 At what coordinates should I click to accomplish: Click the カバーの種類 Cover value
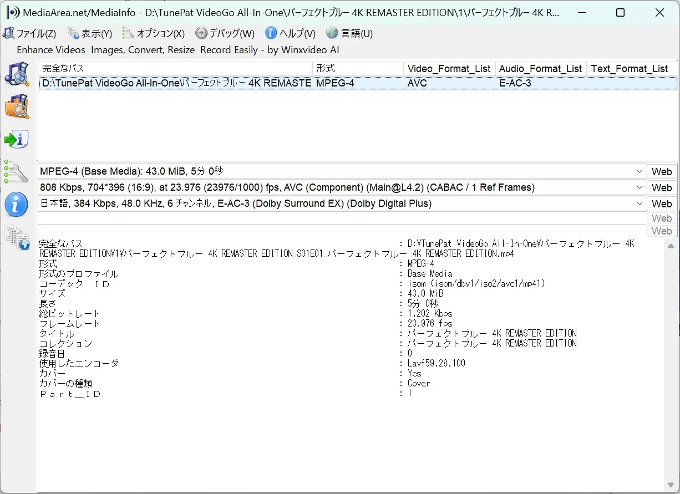pyautogui.click(x=419, y=383)
